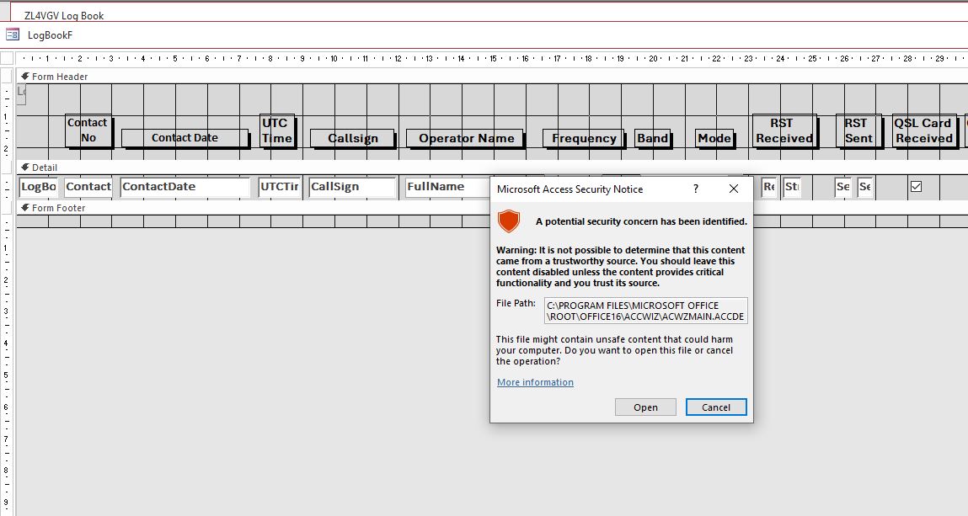Dismiss the security notice with its X

(x=733, y=189)
